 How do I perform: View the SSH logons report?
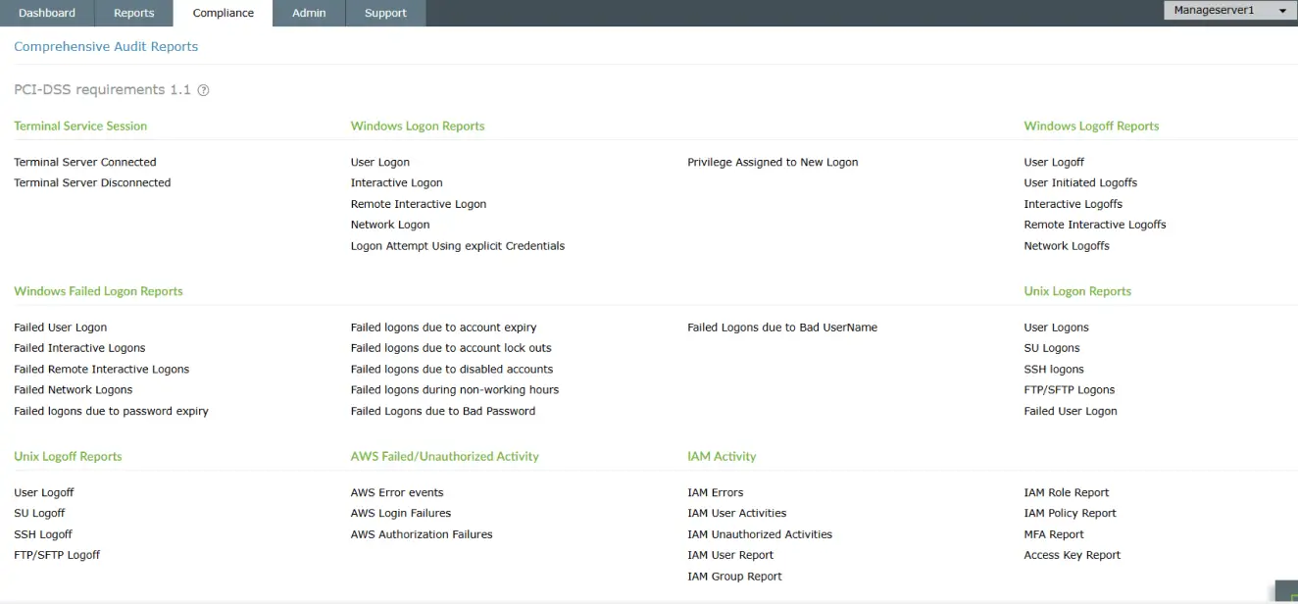1054,368
